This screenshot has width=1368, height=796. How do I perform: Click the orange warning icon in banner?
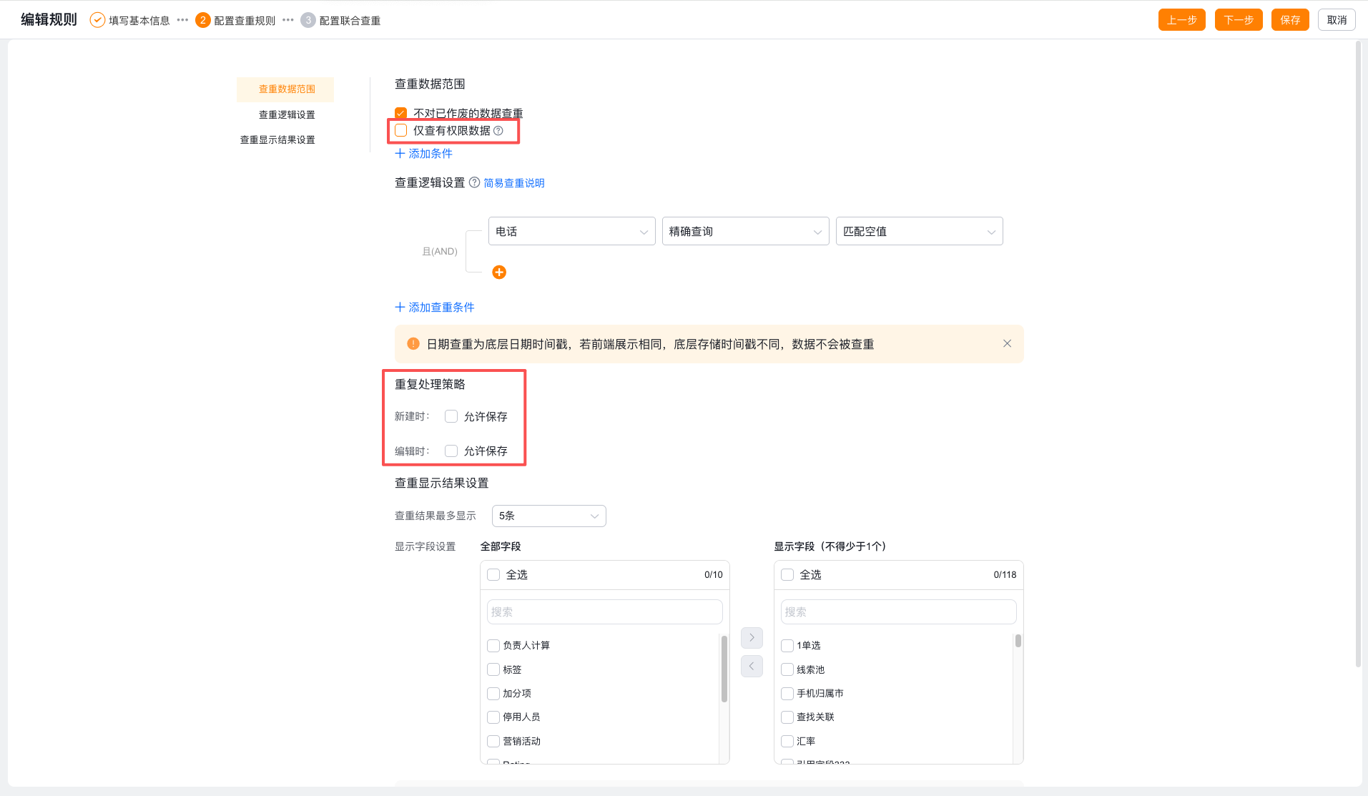pos(413,344)
